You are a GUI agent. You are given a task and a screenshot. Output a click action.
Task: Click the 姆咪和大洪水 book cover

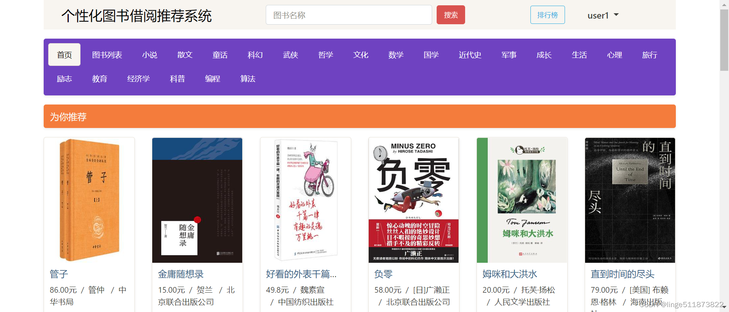click(522, 200)
